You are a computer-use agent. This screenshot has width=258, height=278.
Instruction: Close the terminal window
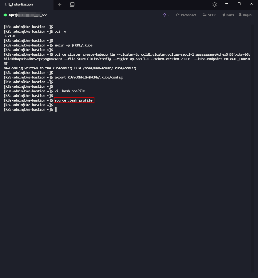251,4
